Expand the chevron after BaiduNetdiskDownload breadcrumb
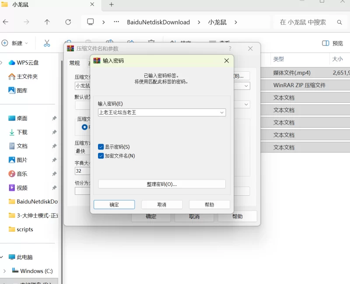The width and height of the screenshot is (350, 284). click(199, 22)
